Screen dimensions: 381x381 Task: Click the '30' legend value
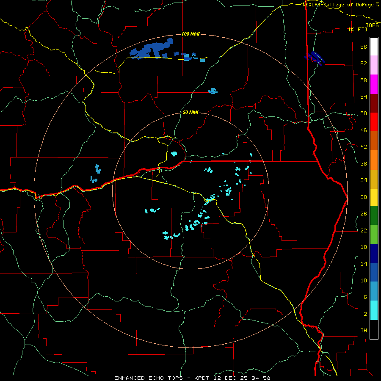(364, 197)
